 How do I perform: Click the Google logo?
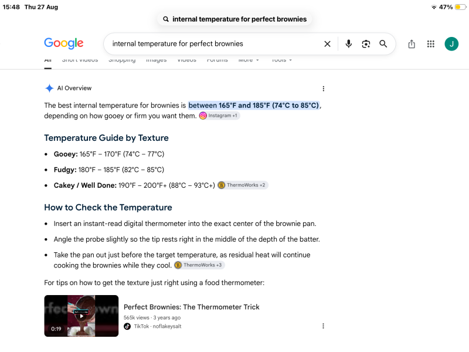(x=64, y=43)
